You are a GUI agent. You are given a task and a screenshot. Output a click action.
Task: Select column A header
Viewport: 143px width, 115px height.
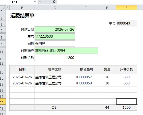(x=8, y=8)
